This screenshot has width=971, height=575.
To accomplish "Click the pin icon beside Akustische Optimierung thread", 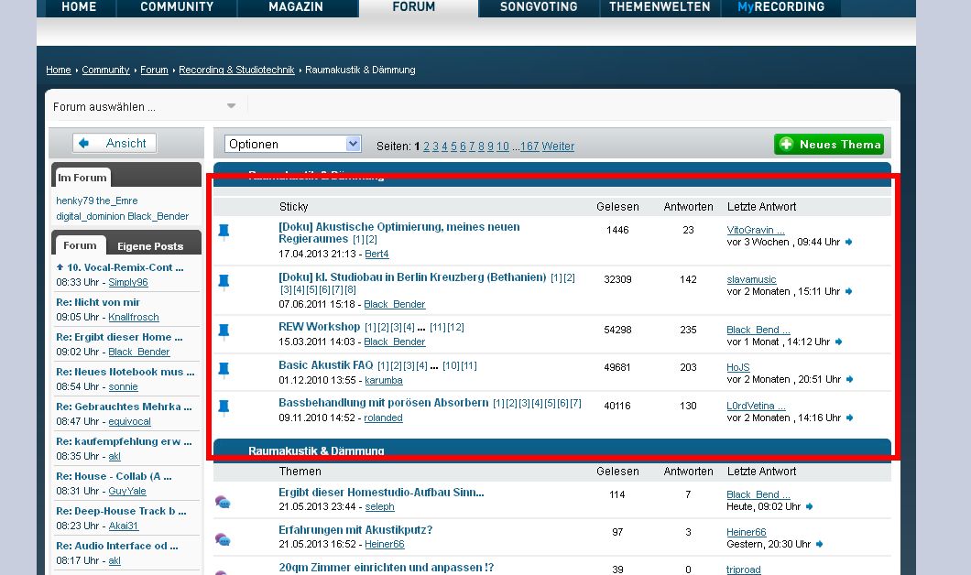I will click(x=224, y=232).
